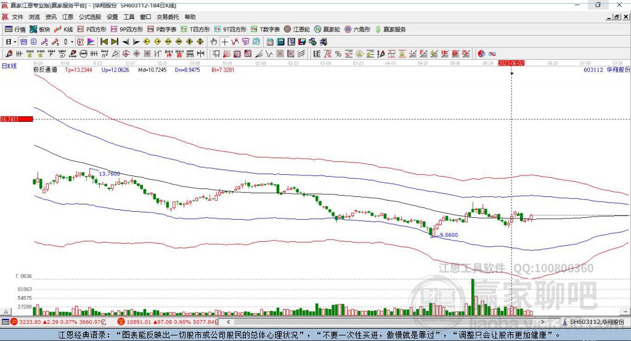The image size is (631, 341).
Task: Select the Gann fan lines tool
Action: (x=227, y=54)
